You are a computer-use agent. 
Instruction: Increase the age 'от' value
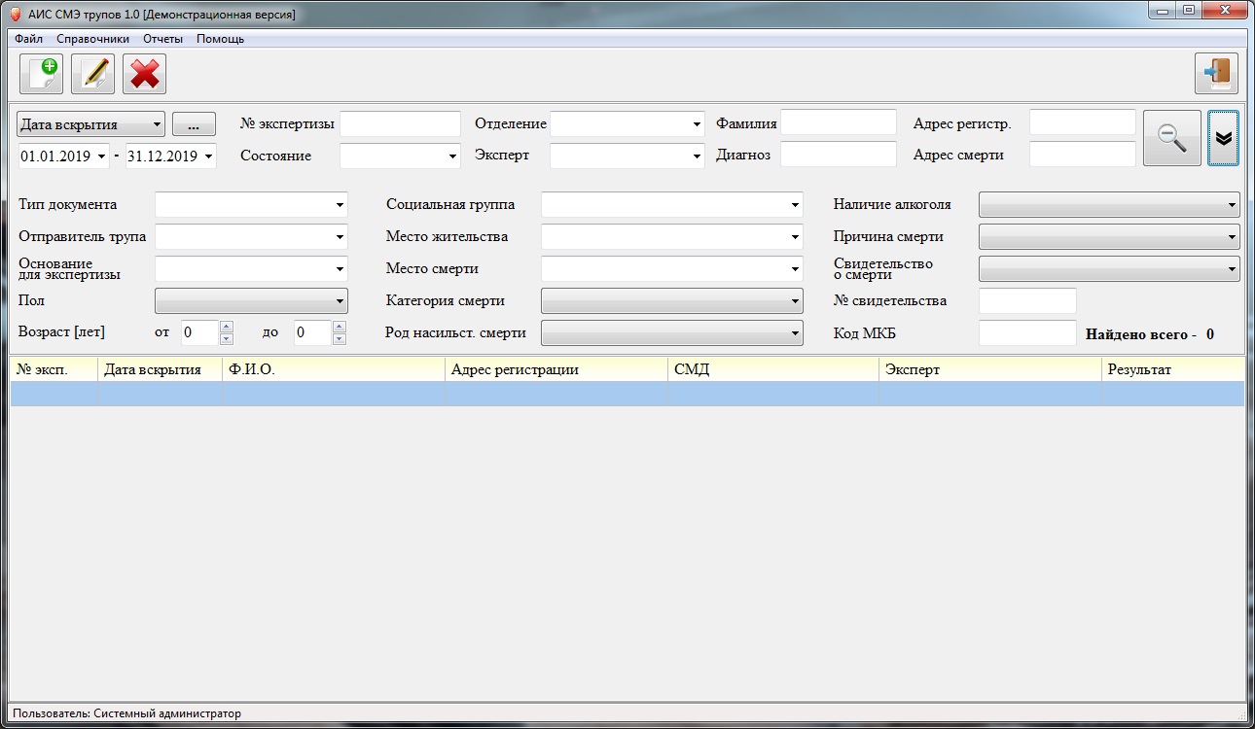[227, 327]
